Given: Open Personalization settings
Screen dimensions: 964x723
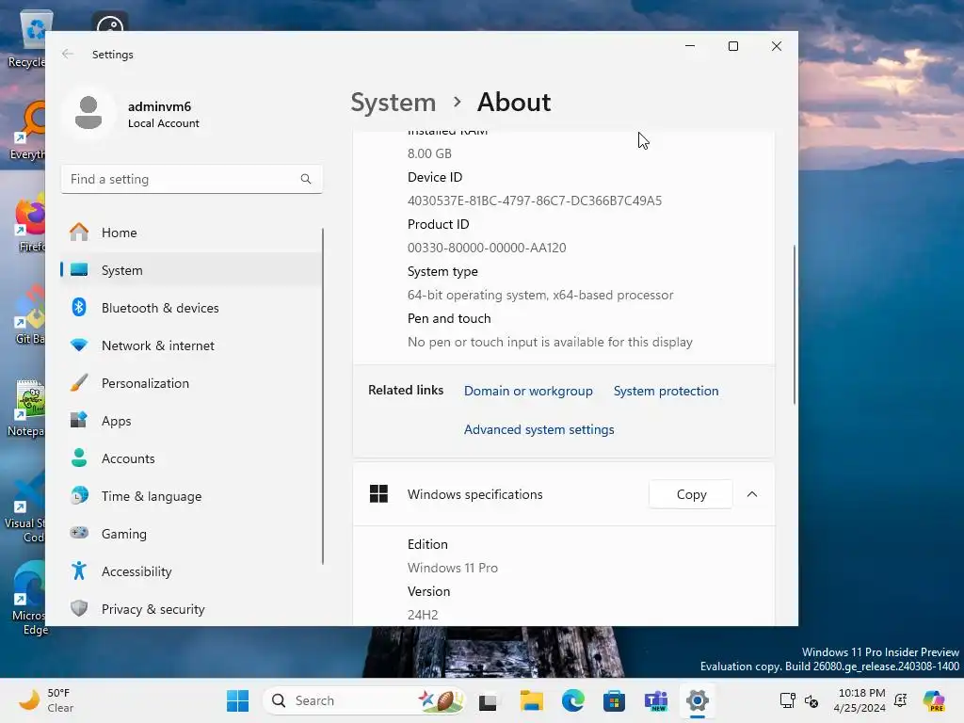Looking at the screenshot, I should (191, 383).
